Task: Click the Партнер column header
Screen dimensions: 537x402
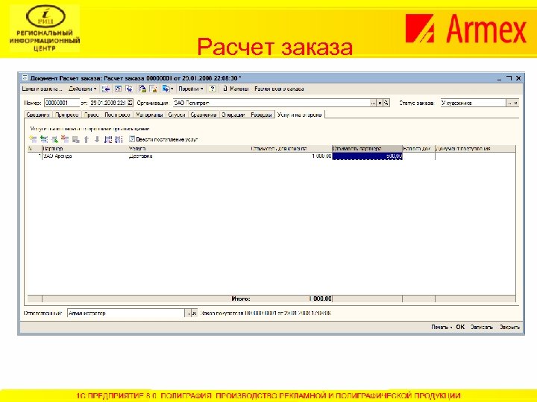Action: coord(85,149)
